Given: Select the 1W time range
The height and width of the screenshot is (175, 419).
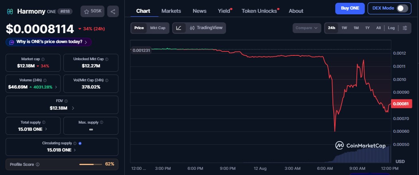Looking at the screenshot, I should pos(344,28).
